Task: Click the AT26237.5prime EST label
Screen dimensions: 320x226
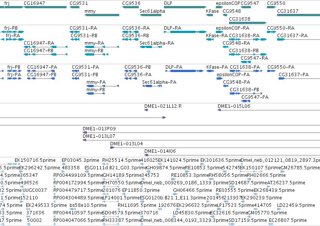Action: pos(286,183)
